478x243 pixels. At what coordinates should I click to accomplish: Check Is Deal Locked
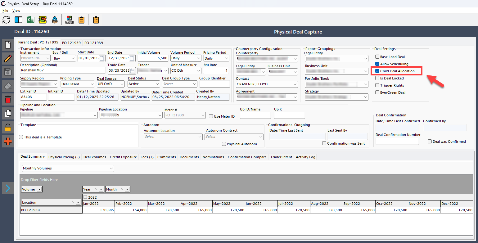(377, 78)
